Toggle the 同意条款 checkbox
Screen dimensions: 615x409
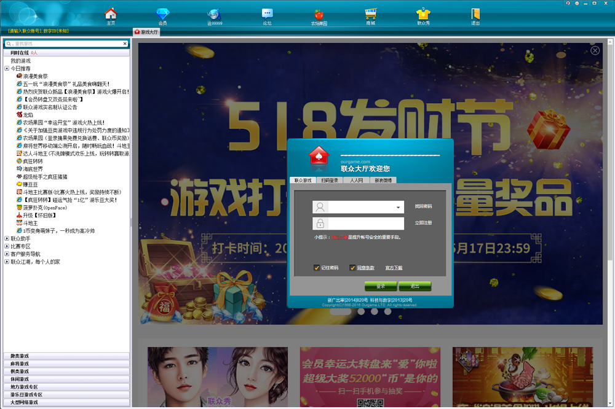[352, 268]
